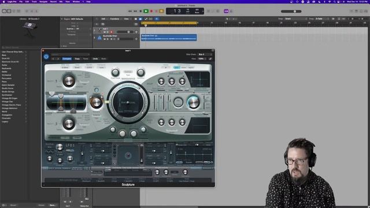Click the add new track plus button
This screenshot has height=208, width=370.
[97, 24]
